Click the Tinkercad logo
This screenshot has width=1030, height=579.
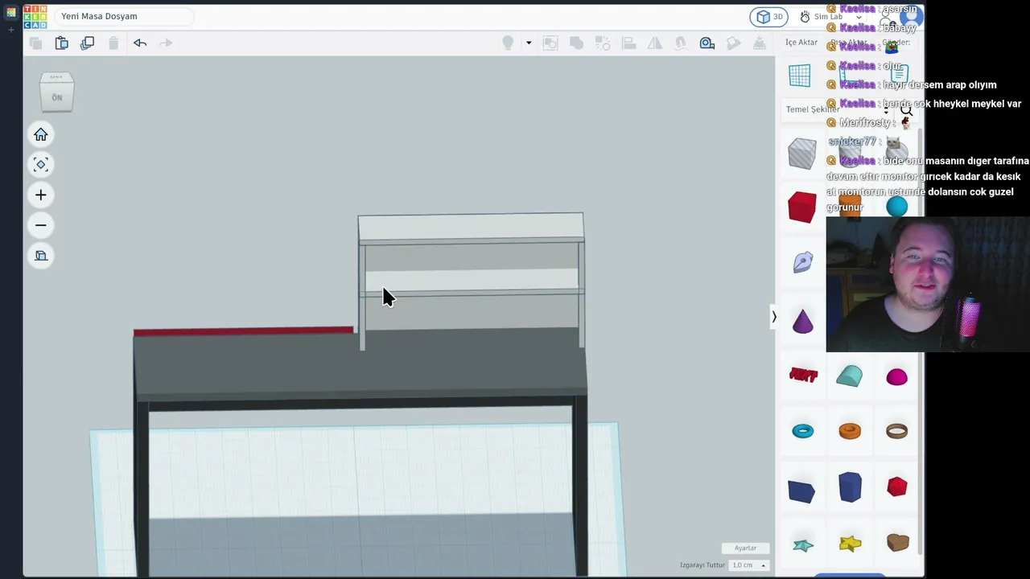pyautogui.click(x=35, y=16)
